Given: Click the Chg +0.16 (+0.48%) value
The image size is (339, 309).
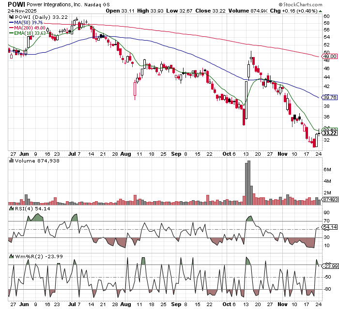Looking at the screenshot, I should [294, 11].
